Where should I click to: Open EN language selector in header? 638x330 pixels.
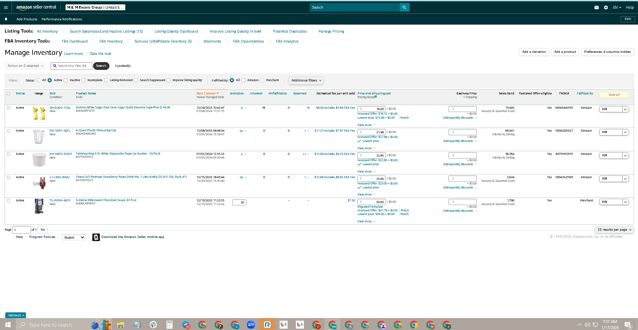pyautogui.click(x=617, y=7)
